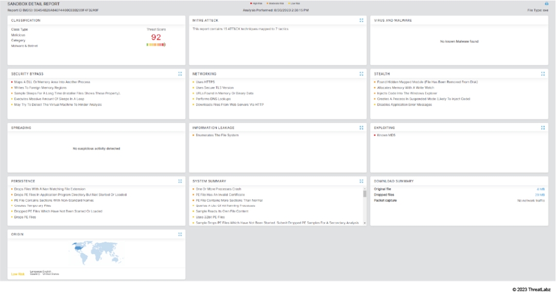Maximize the Networking panel
The image size is (556, 298).
[361, 74]
